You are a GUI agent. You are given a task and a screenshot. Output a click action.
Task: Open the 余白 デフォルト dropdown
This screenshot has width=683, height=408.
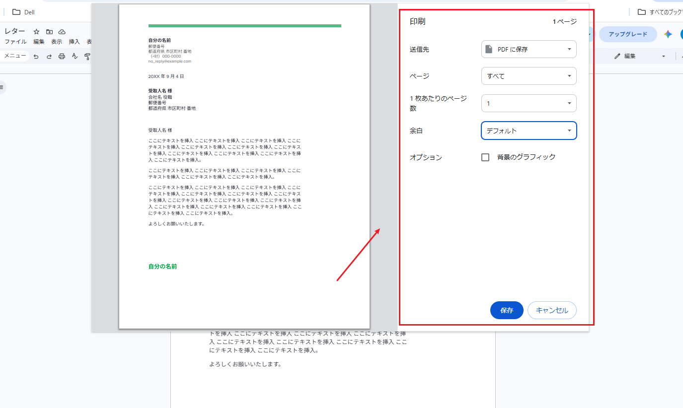(x=529, y=131)
